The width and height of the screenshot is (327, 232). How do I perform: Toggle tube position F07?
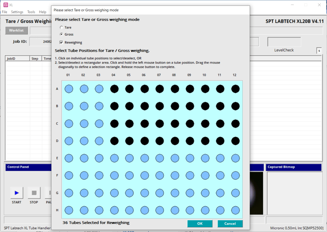[160, 176]
